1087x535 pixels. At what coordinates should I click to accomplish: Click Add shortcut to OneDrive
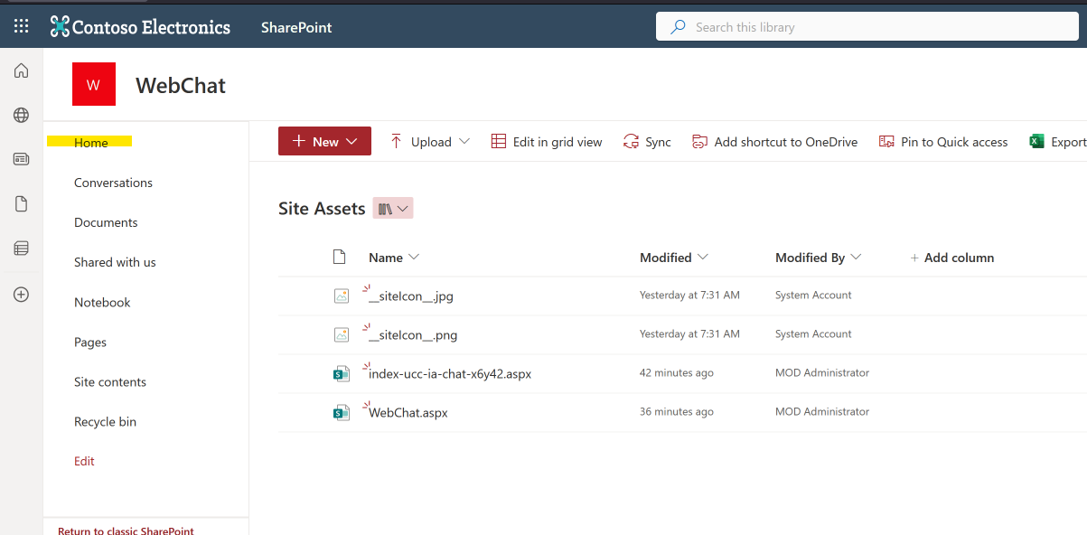tap(775, 142)
